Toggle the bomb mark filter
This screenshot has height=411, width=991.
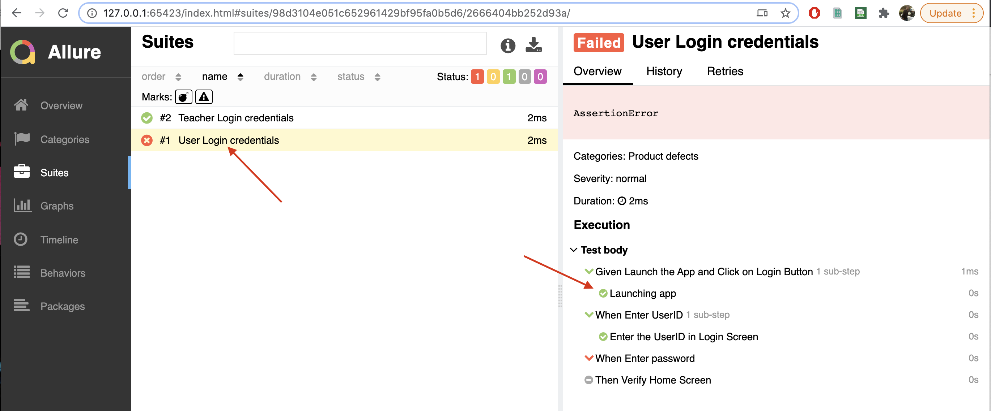183,96
